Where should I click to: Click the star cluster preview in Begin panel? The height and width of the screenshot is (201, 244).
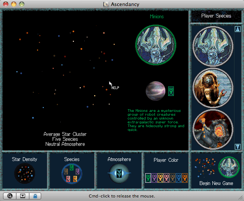(205, 168)
